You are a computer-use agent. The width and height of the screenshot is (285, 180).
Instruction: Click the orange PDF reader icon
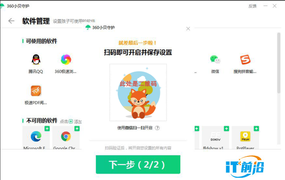coord(36,91)
